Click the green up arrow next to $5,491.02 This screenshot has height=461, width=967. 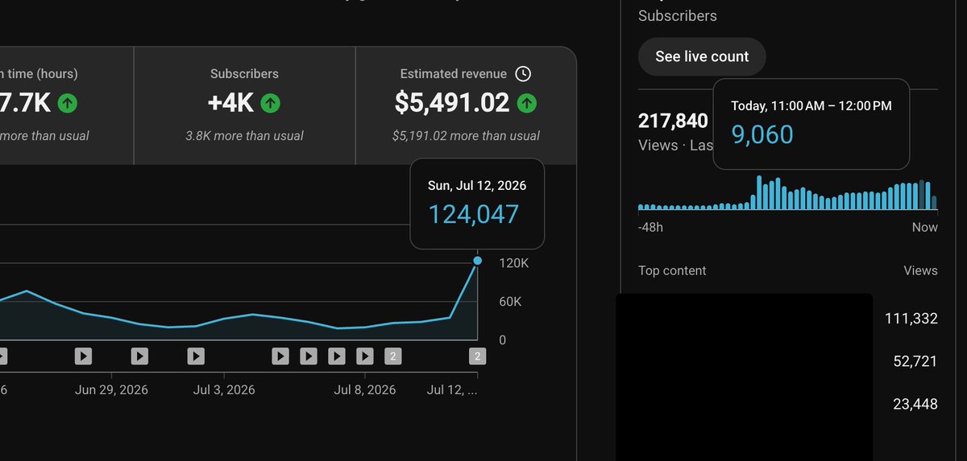tap(527, 103)
